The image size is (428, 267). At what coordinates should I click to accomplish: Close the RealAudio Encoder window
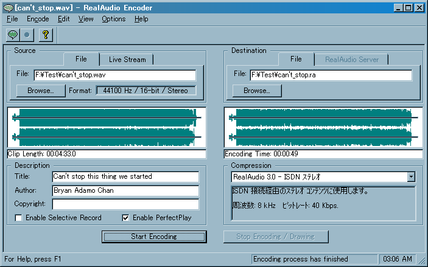click(419, 8)
